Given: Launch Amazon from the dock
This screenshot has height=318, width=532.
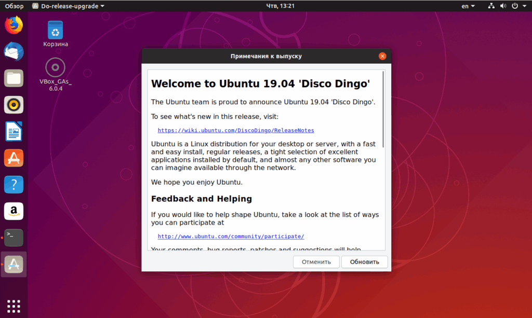Looking at the screenshot, I should pyautogui.click(x=14, y=211).
